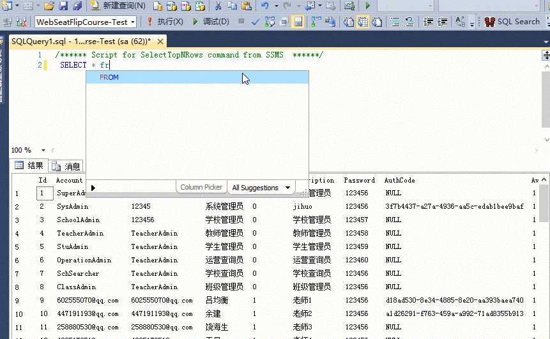This screenshot has width=550, height=339.
Task: Click the Paste clipboard icon
Action: 247,6
